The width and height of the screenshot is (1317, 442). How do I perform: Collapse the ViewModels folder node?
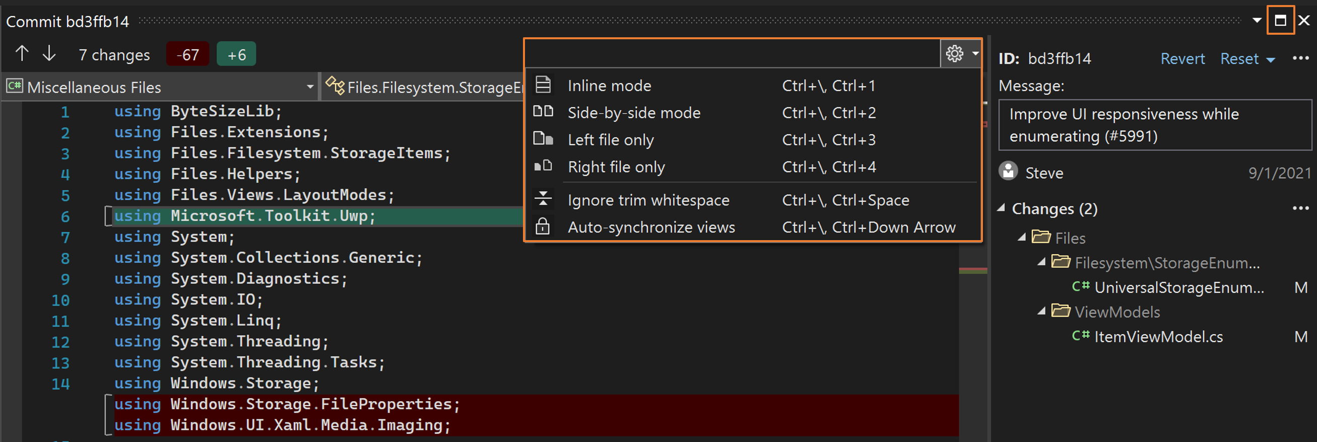coord(1041,311)
